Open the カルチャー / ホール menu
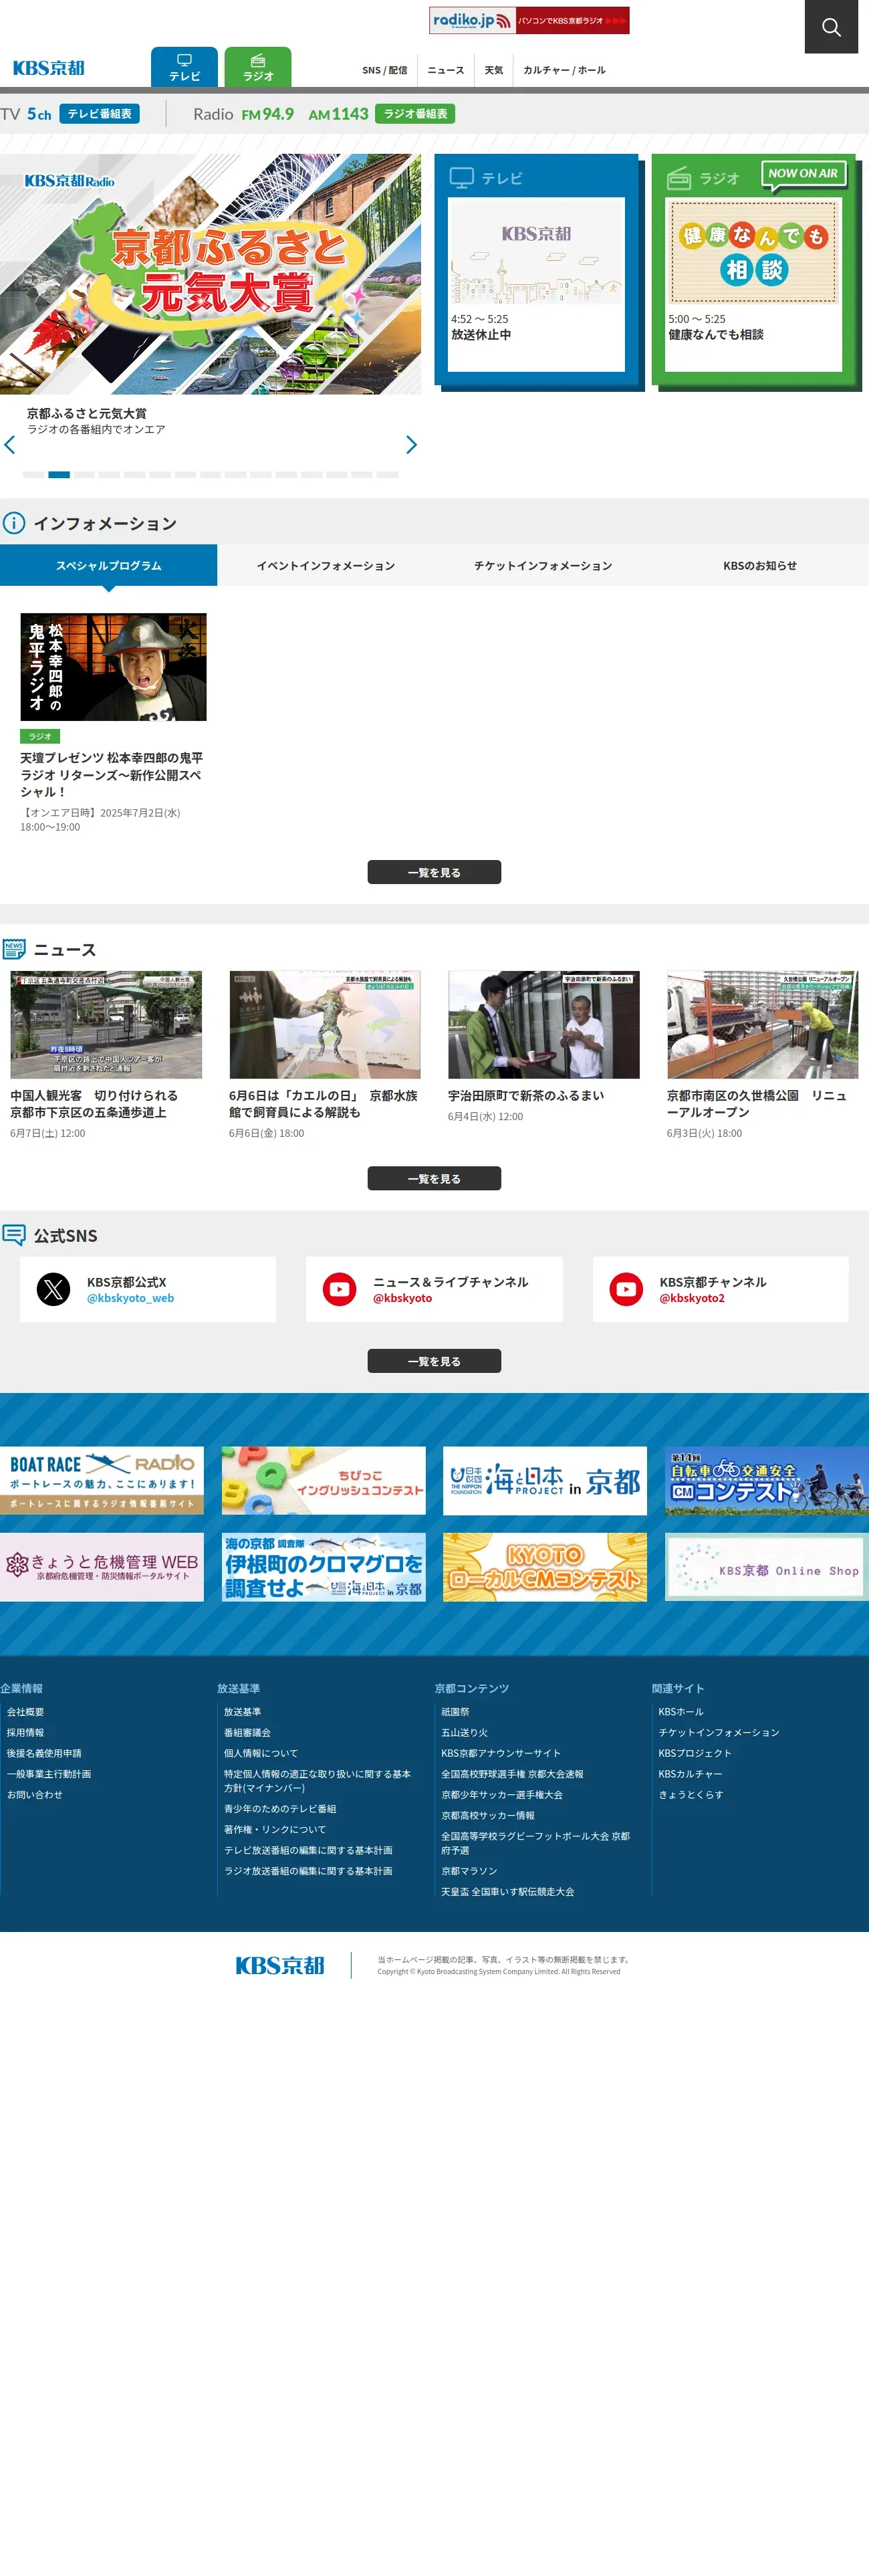The height and width of the screenshot is (2576, 869). [x=564, y=70]
